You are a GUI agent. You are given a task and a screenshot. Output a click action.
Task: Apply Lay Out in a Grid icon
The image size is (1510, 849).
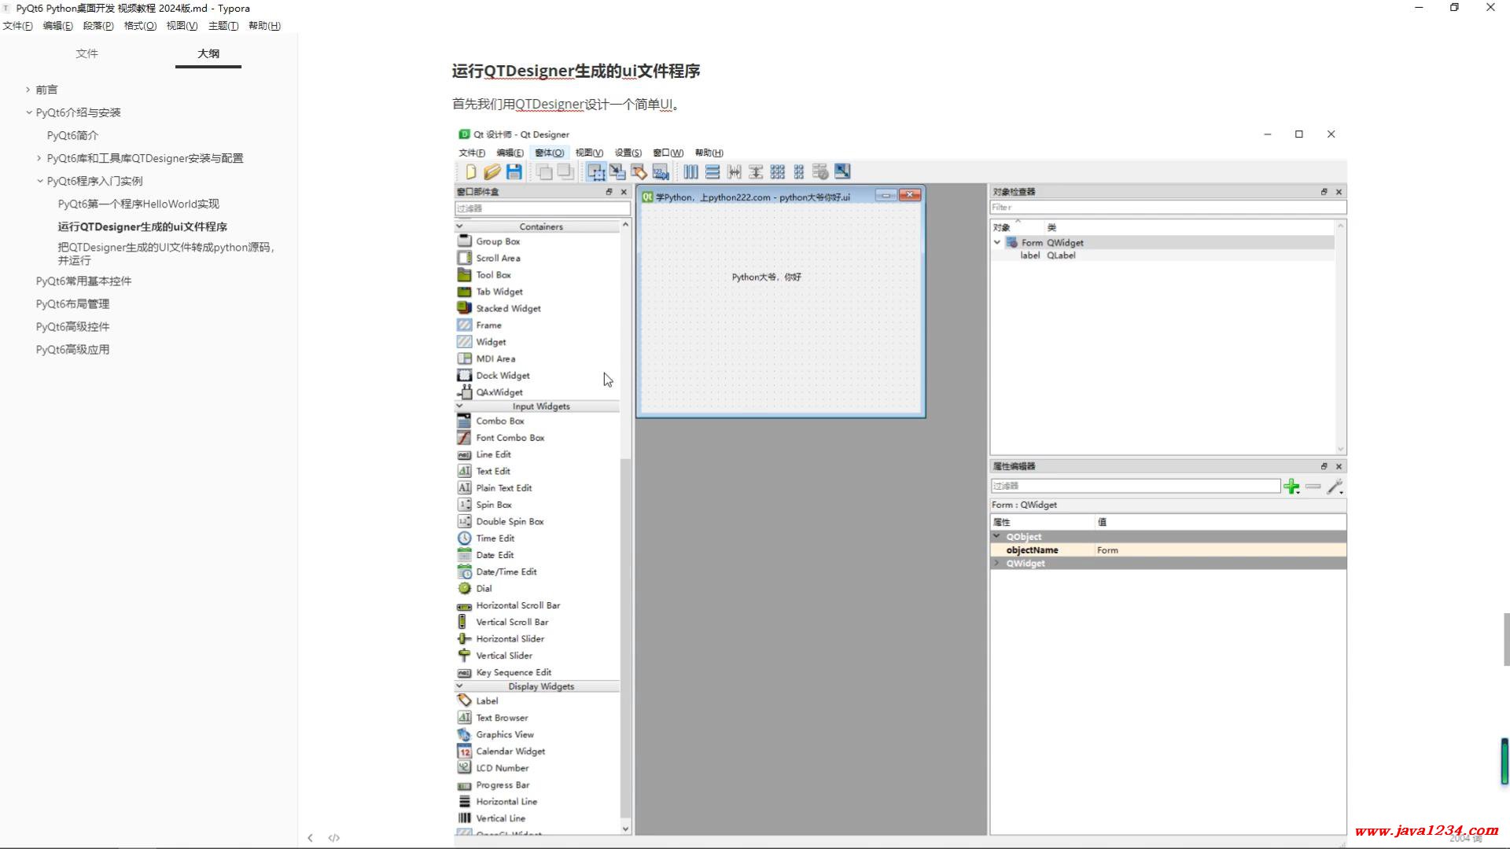point(777,171)
